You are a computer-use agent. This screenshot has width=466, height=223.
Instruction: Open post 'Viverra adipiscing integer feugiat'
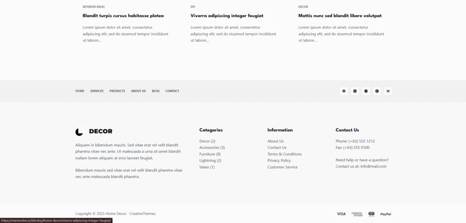[x=227, y=16]
